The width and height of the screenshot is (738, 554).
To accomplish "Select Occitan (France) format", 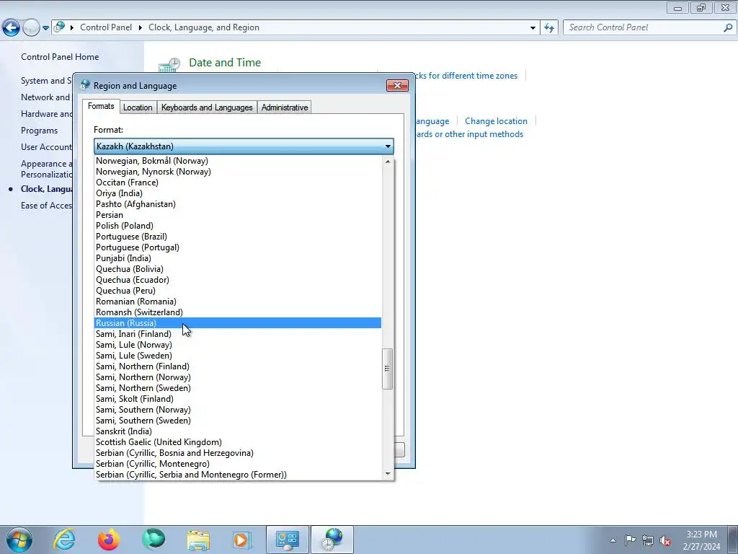I will tap(238, 183).
